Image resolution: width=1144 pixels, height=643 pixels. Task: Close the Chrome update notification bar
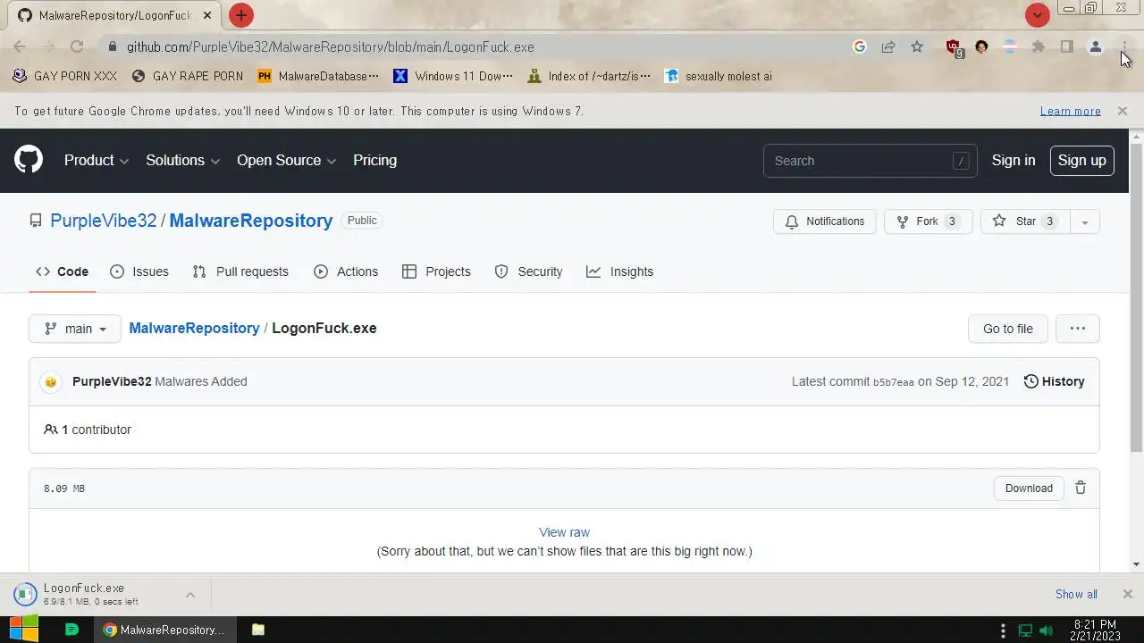click(x=1122, y=111)
